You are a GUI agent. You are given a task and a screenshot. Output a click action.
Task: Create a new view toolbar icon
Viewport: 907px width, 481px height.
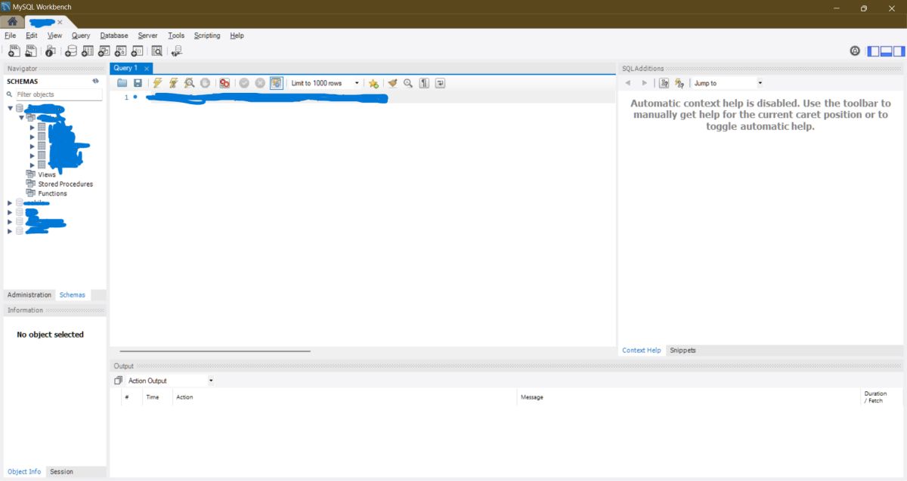click(x=104, y=51)
